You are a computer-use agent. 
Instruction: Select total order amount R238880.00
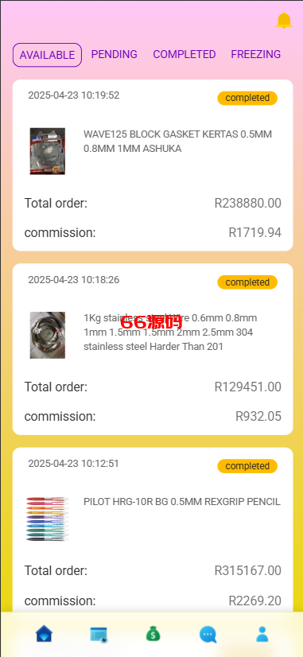coord(247,204)
